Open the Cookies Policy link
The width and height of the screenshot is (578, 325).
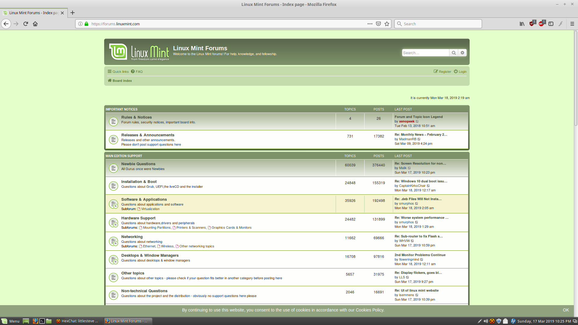[x=370, y=310]
